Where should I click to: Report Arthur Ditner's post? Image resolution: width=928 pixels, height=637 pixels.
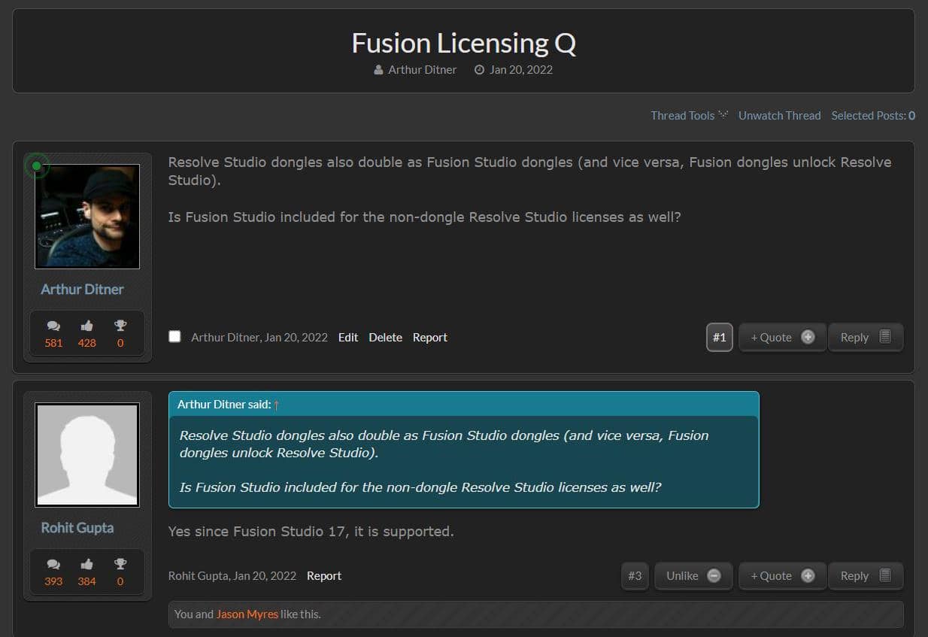(x=430, y=337)
